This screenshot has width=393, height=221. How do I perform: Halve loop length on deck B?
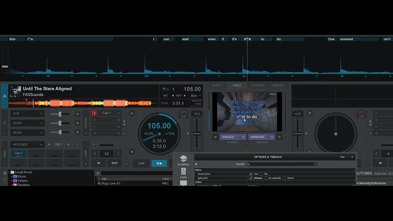click(x=376, y=154)
